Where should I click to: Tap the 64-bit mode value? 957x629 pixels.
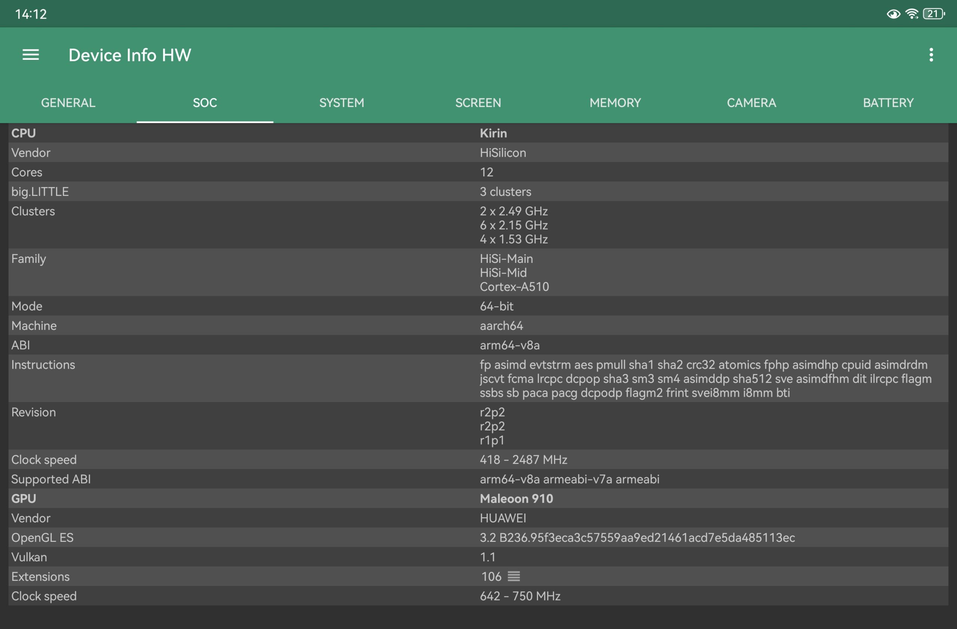click(x=496, y=306)
